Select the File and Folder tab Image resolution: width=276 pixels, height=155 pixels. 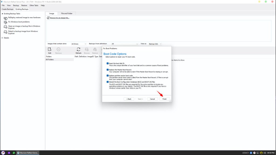[x=67, y=13]
